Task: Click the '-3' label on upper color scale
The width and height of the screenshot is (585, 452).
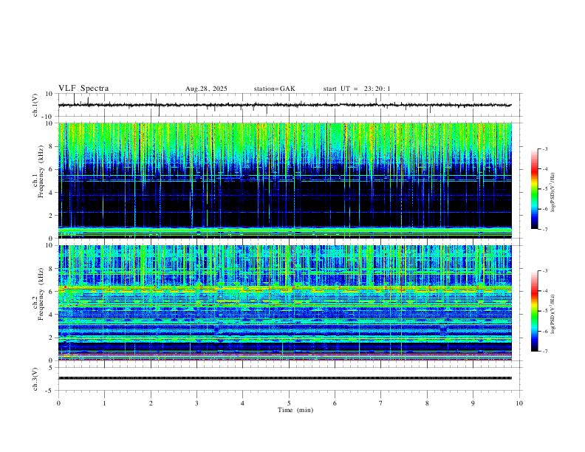Action: tap(544, 149)
